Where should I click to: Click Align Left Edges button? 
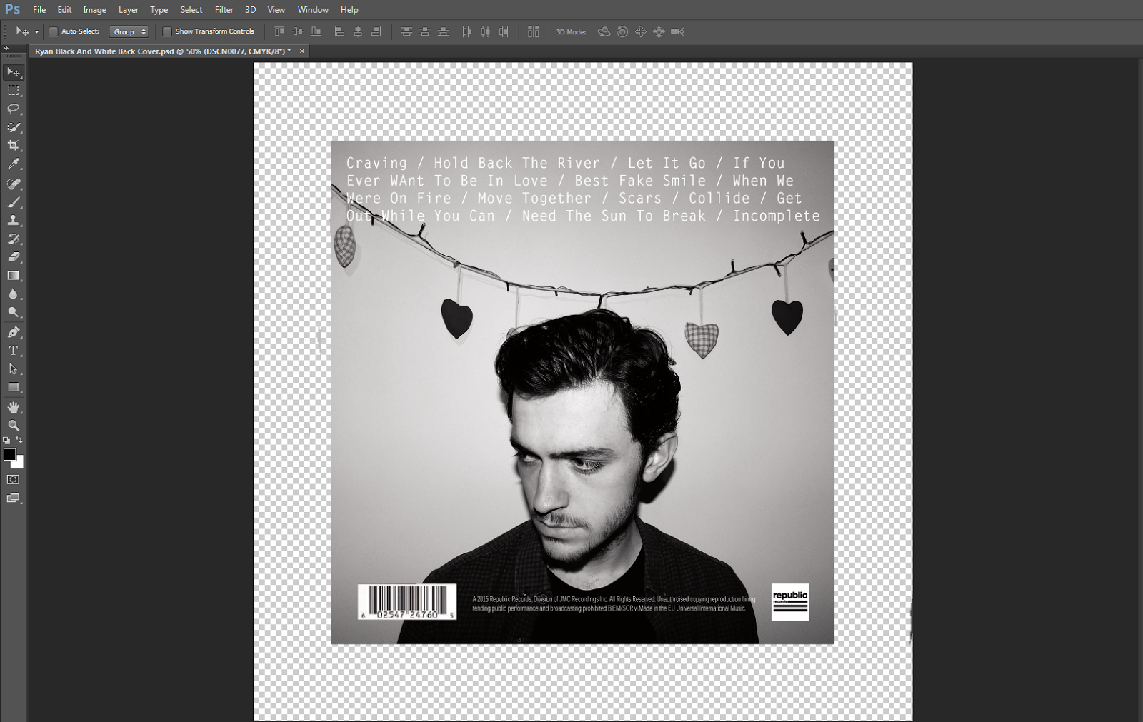[340, 31]
